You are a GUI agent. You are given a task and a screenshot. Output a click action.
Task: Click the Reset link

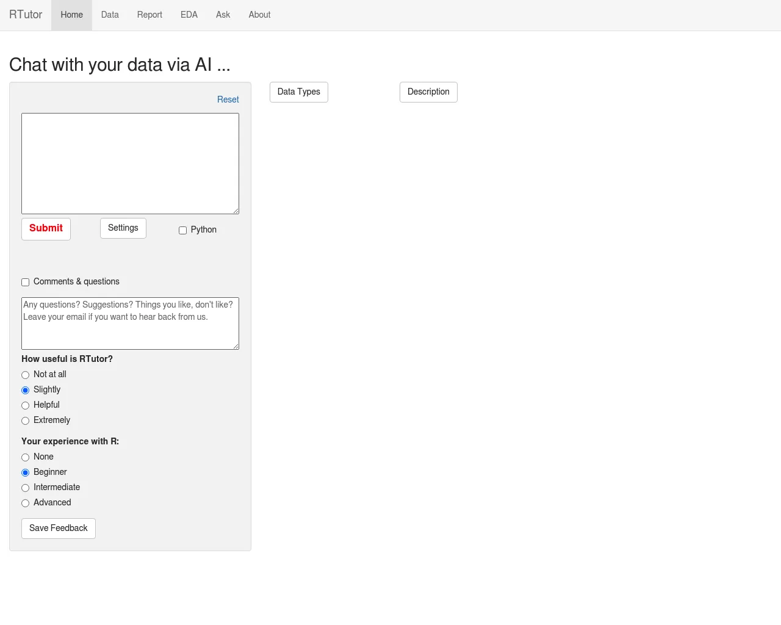click(x=228, y=99)
